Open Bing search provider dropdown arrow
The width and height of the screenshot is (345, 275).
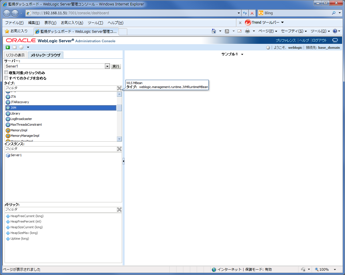[x=340, y=13]
